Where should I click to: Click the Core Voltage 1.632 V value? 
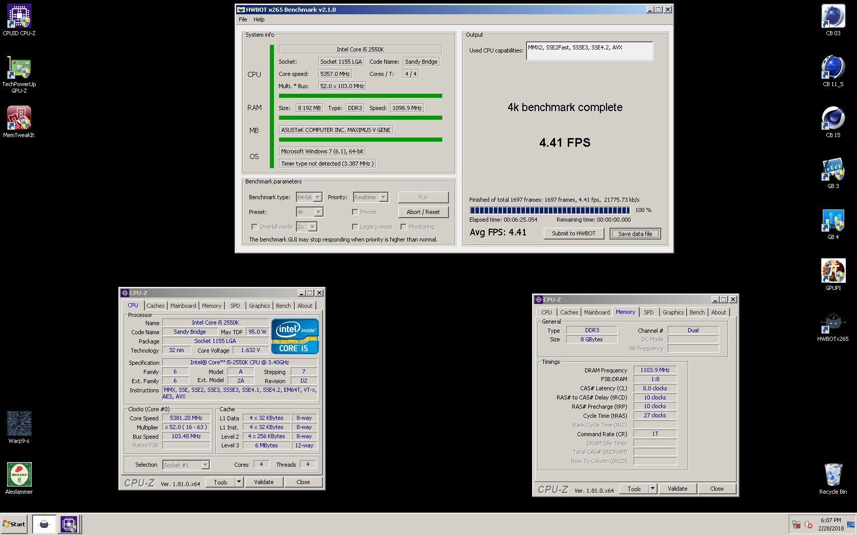[x=250, y=350]
